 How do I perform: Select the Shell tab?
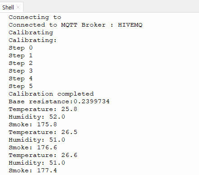(x=8, y=7)
